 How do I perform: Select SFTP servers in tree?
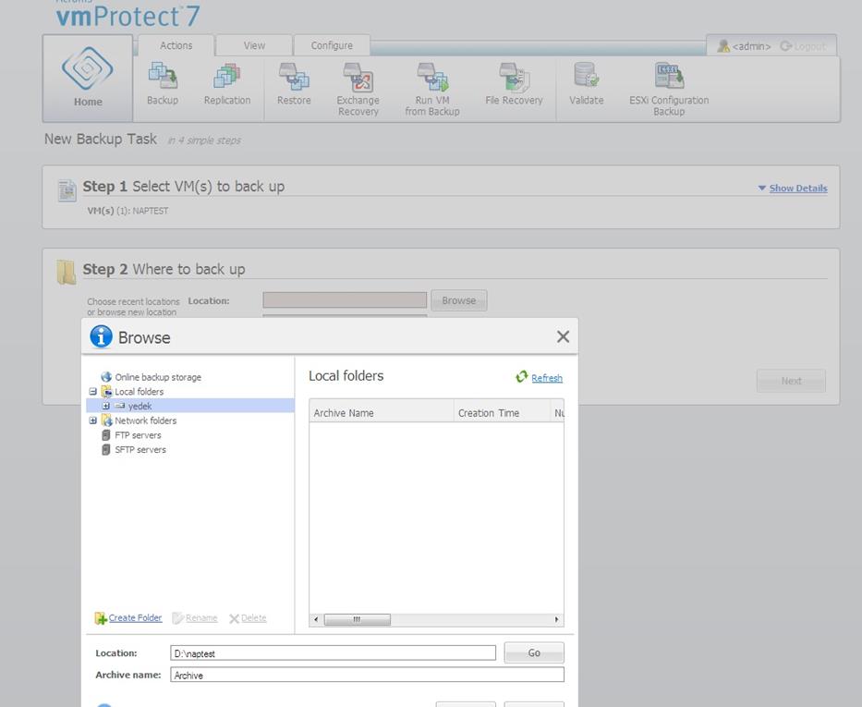pyautogui.click(x=140, y=449)
